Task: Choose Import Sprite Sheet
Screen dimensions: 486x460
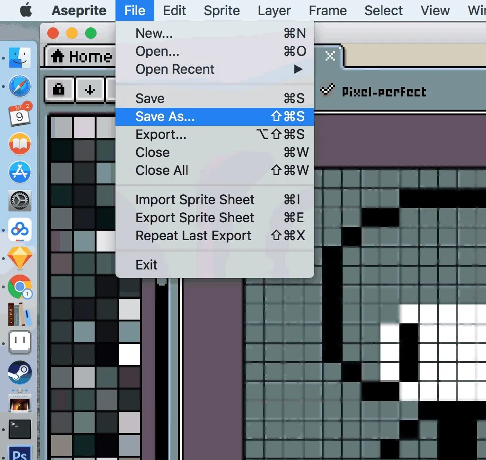Action: click(x=214, y=200)
